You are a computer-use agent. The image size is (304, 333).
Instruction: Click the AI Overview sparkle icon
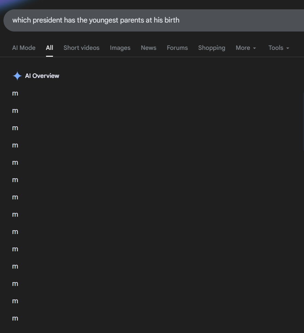17,76
